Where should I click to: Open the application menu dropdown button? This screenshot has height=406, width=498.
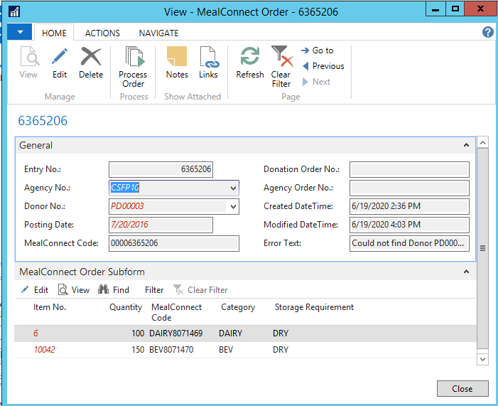pos(21,33)
